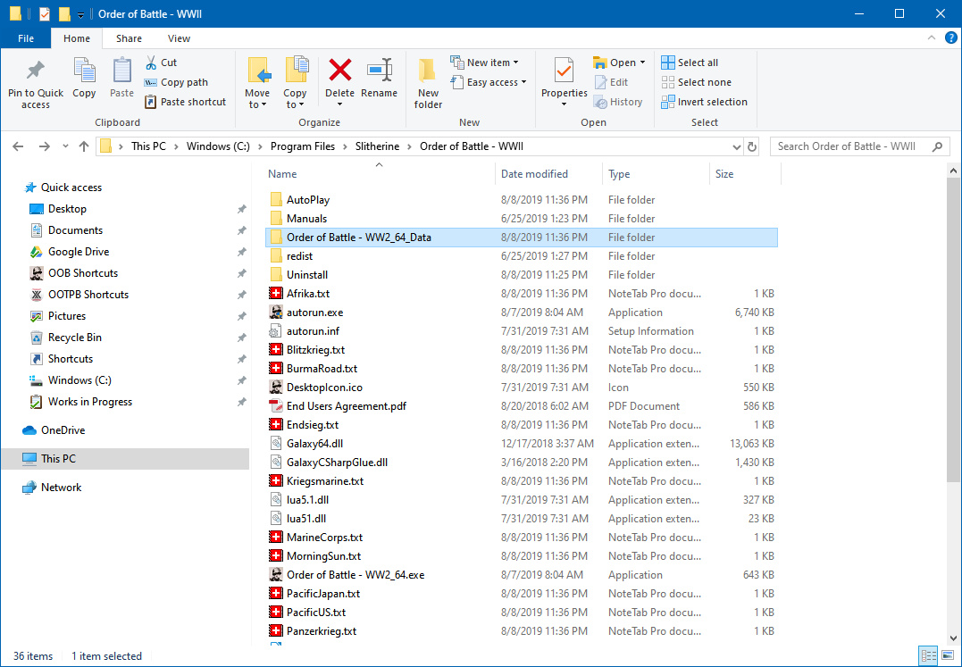Refresh the current folder view
962x667 pixels.
pyautogui.click(x=752, y=146)
